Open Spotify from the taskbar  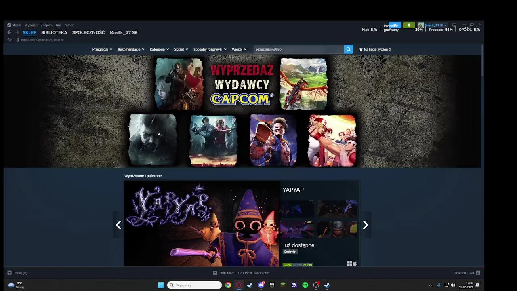(x=305, y=285)
